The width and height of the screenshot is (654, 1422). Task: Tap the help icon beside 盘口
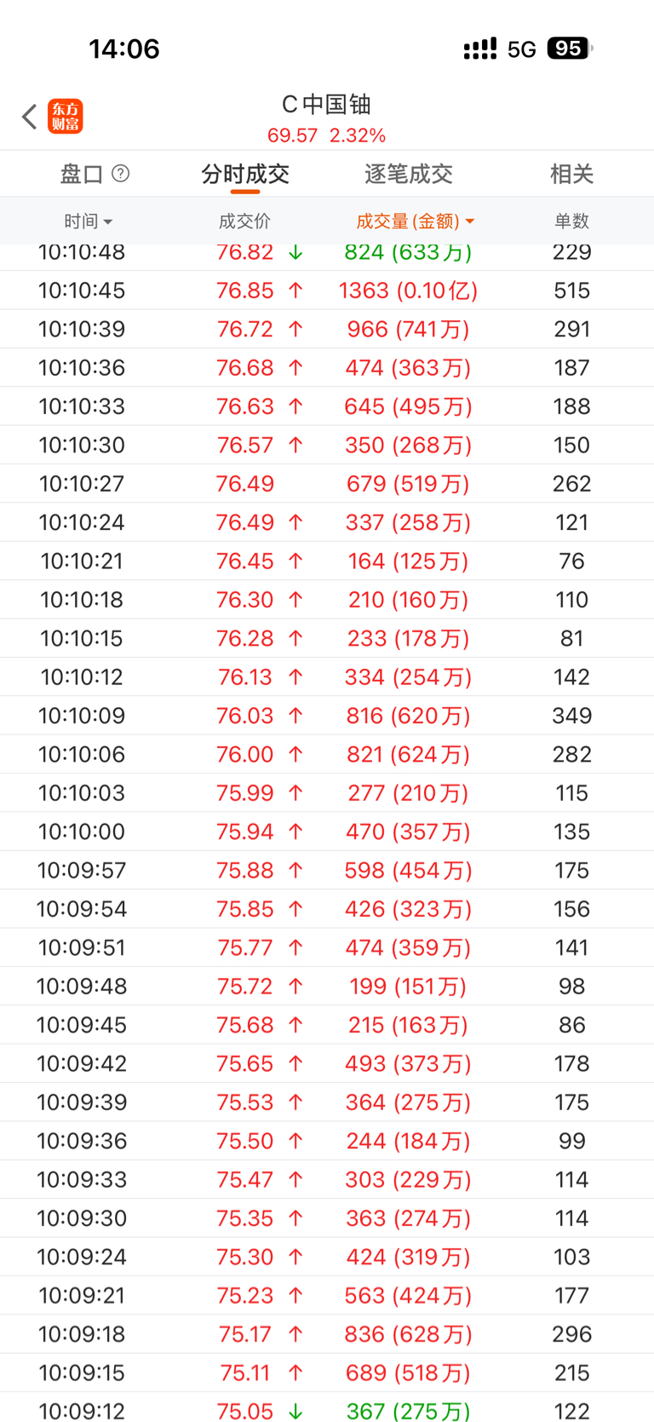pyautogui.click(x=121, y=174)
